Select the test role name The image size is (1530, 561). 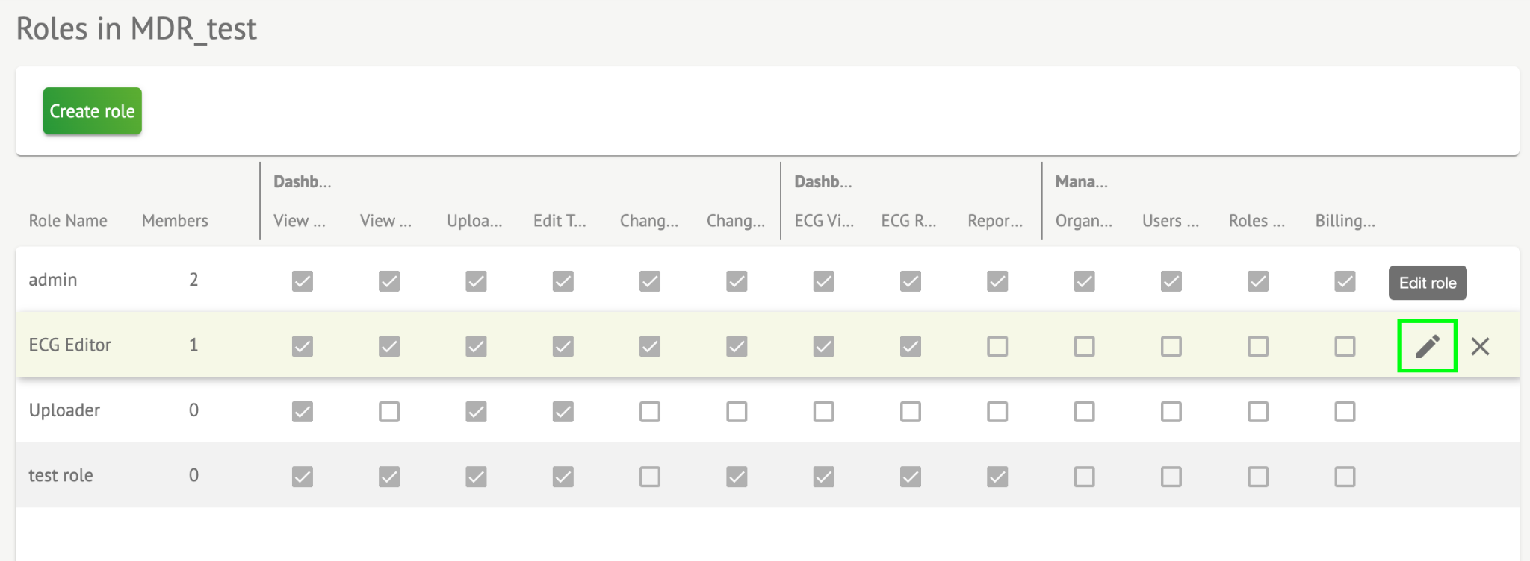(x=61, y=475)
